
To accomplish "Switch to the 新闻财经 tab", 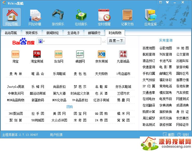I will click(x=52, y=33).
